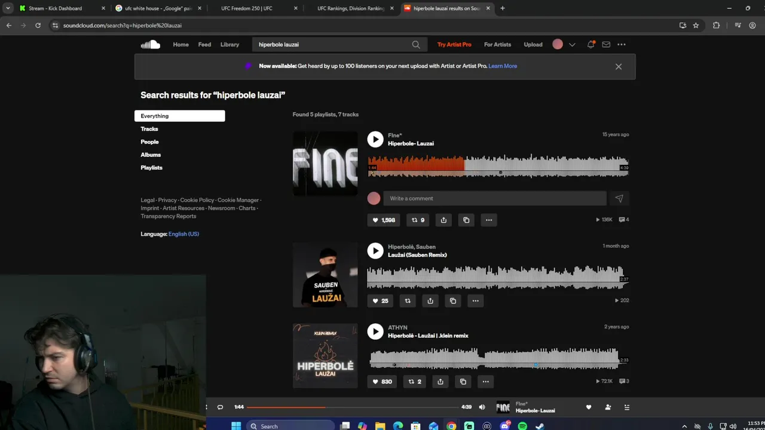
Task: Copy link of Hiperbole- Lauzai track
Action: coord(466,220)
